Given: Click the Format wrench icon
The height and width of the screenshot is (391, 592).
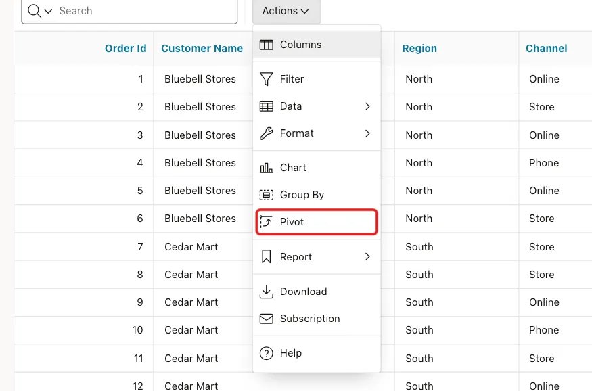Looking at the screenshot, I should pos(266,134).
